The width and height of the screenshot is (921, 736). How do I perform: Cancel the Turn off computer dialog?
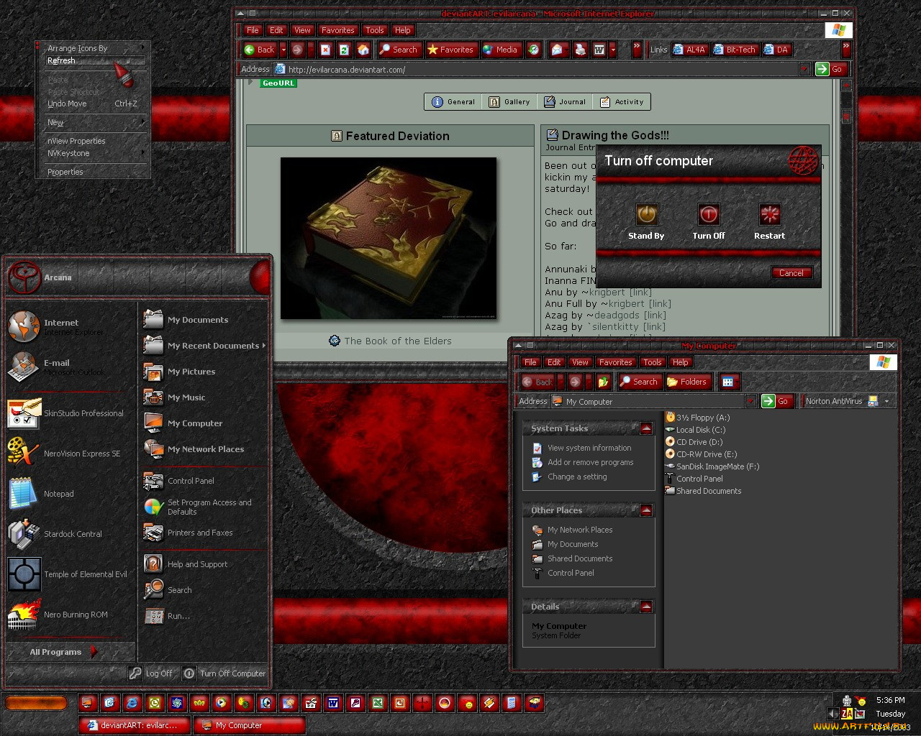791,273
